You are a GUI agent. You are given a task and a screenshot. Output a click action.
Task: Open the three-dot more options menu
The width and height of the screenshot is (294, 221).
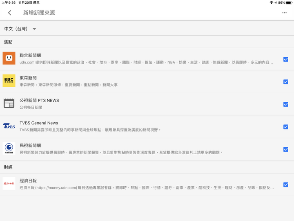(284, 13)
